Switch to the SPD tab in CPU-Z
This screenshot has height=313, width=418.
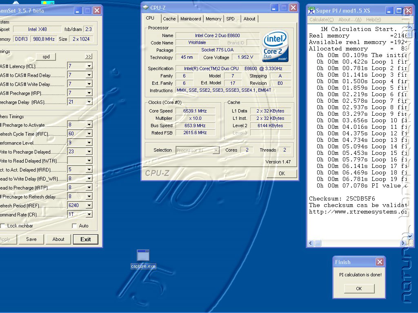pos(230,19)
